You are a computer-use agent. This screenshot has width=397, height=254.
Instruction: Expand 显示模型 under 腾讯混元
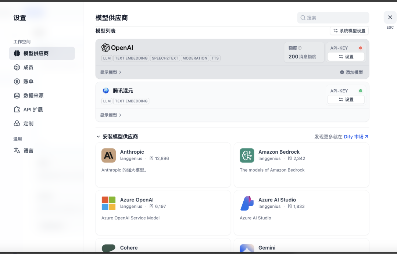click(111, 115)
